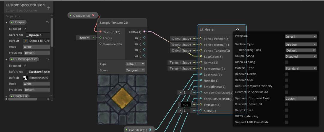Open Precision dropdown under CustomSpecOcc property
Viewport: 324px width, 132px height.
point(37,90)
